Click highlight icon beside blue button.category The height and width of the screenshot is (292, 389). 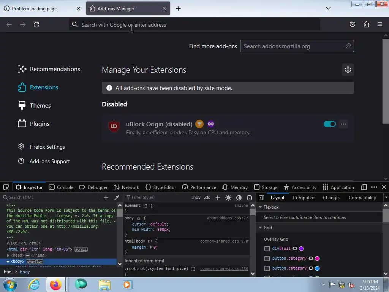point(311,268)
